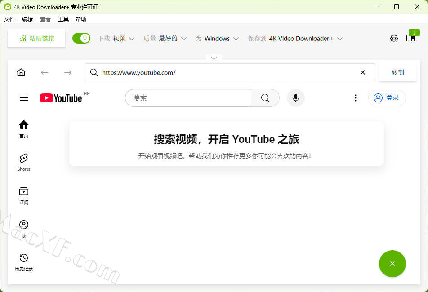Minimize the 4K Video Downloader+ window
Screen dimensions: 428x292
click(x=376, y=7)
